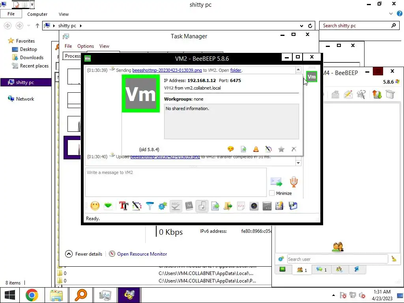The width and height of the screenshot is (404, 303).
Task: Enable the Minimize checkbox
Action: (272, 193)
